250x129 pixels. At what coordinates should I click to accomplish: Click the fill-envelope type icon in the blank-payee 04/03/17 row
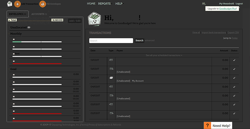pyautogui.click(x=111, y=87)
